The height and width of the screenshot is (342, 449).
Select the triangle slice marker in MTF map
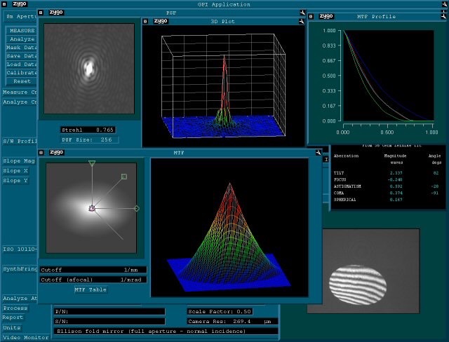[x=91, y=163]
